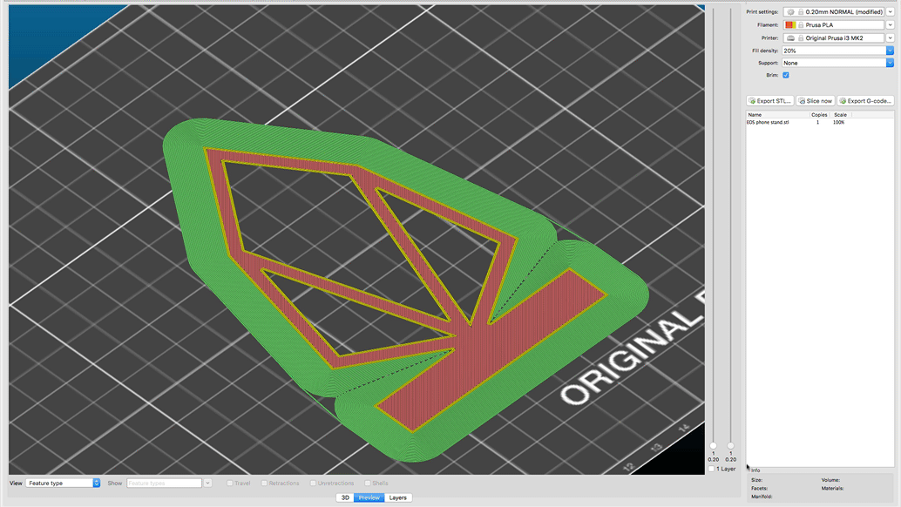Click the lock icon beside 0.20mm NORMAL
Viewport: 901px width, 507px height.
coord(801,11)
